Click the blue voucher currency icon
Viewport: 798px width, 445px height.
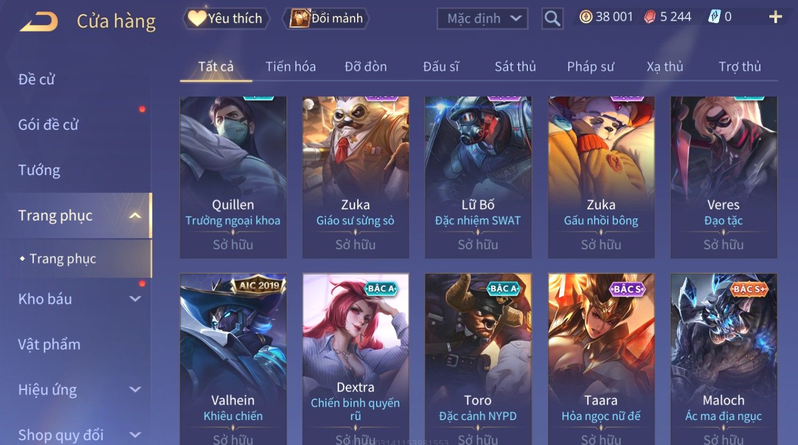(x=714, y=17)
